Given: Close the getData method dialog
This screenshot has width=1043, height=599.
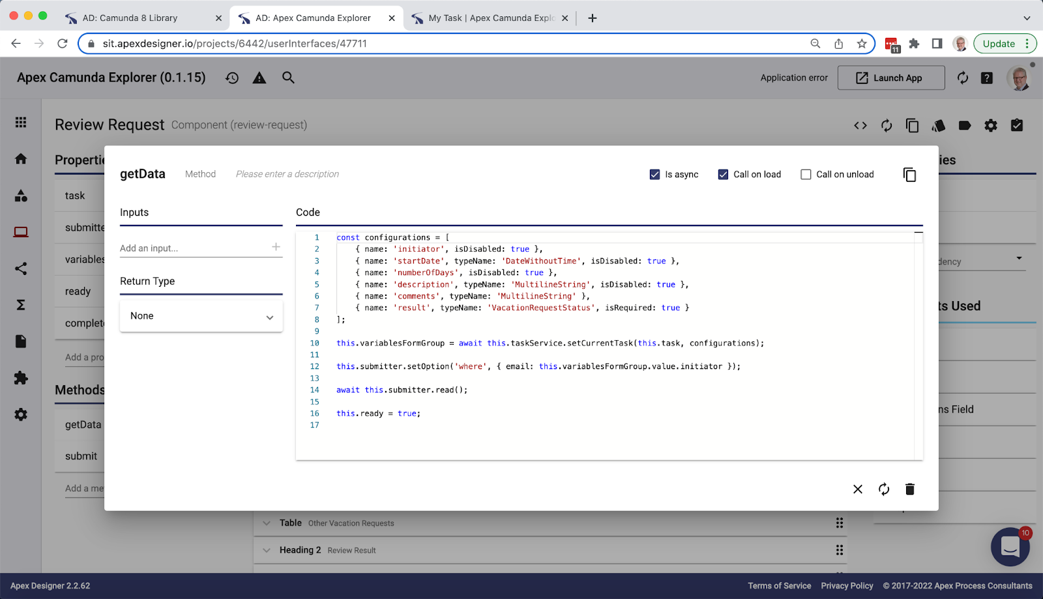Looking at the screenshot, I should click(x=858, y=489).
